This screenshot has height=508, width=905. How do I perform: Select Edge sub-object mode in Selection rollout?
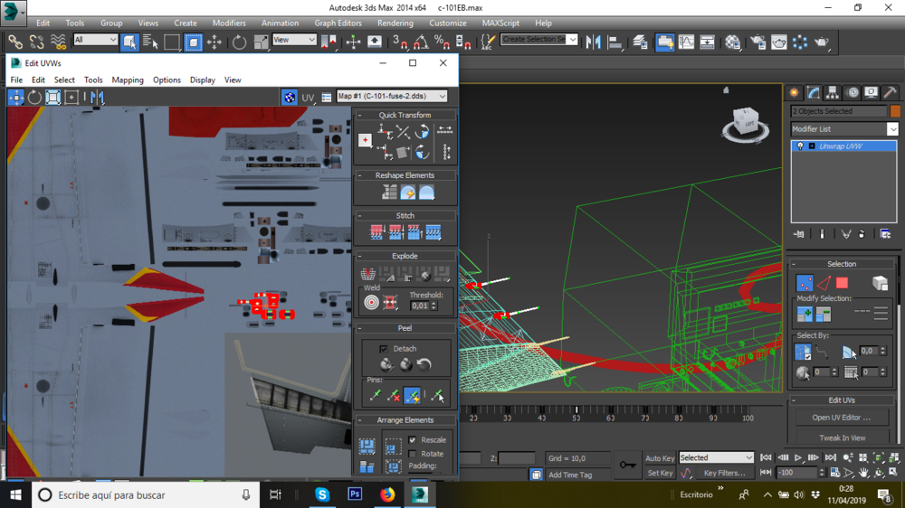[823, 284]
